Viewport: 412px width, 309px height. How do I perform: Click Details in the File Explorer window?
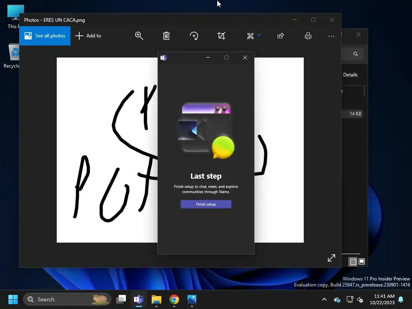click(x=350, y=75)
